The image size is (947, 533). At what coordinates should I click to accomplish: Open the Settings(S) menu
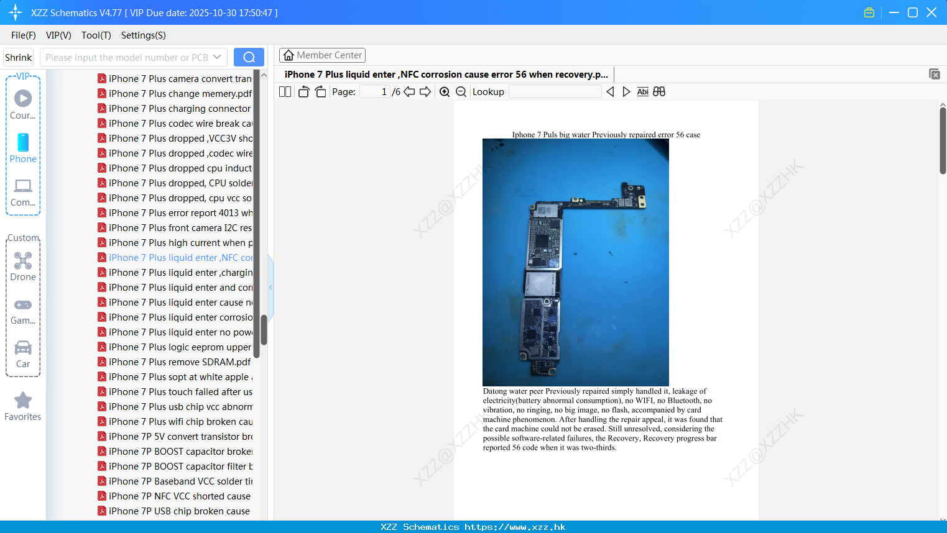144,35
